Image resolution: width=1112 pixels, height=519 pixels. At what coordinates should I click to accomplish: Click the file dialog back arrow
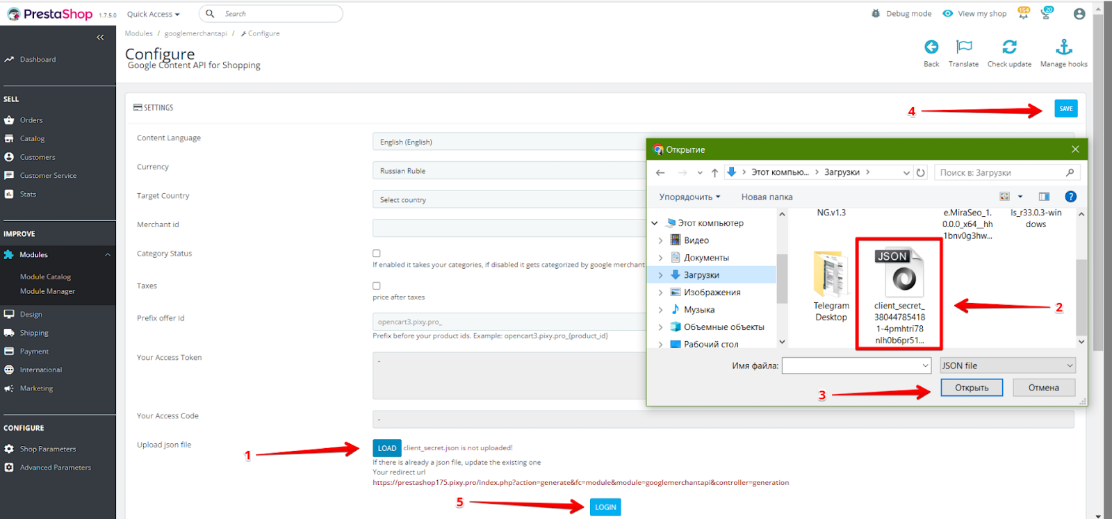coord(660,172)
